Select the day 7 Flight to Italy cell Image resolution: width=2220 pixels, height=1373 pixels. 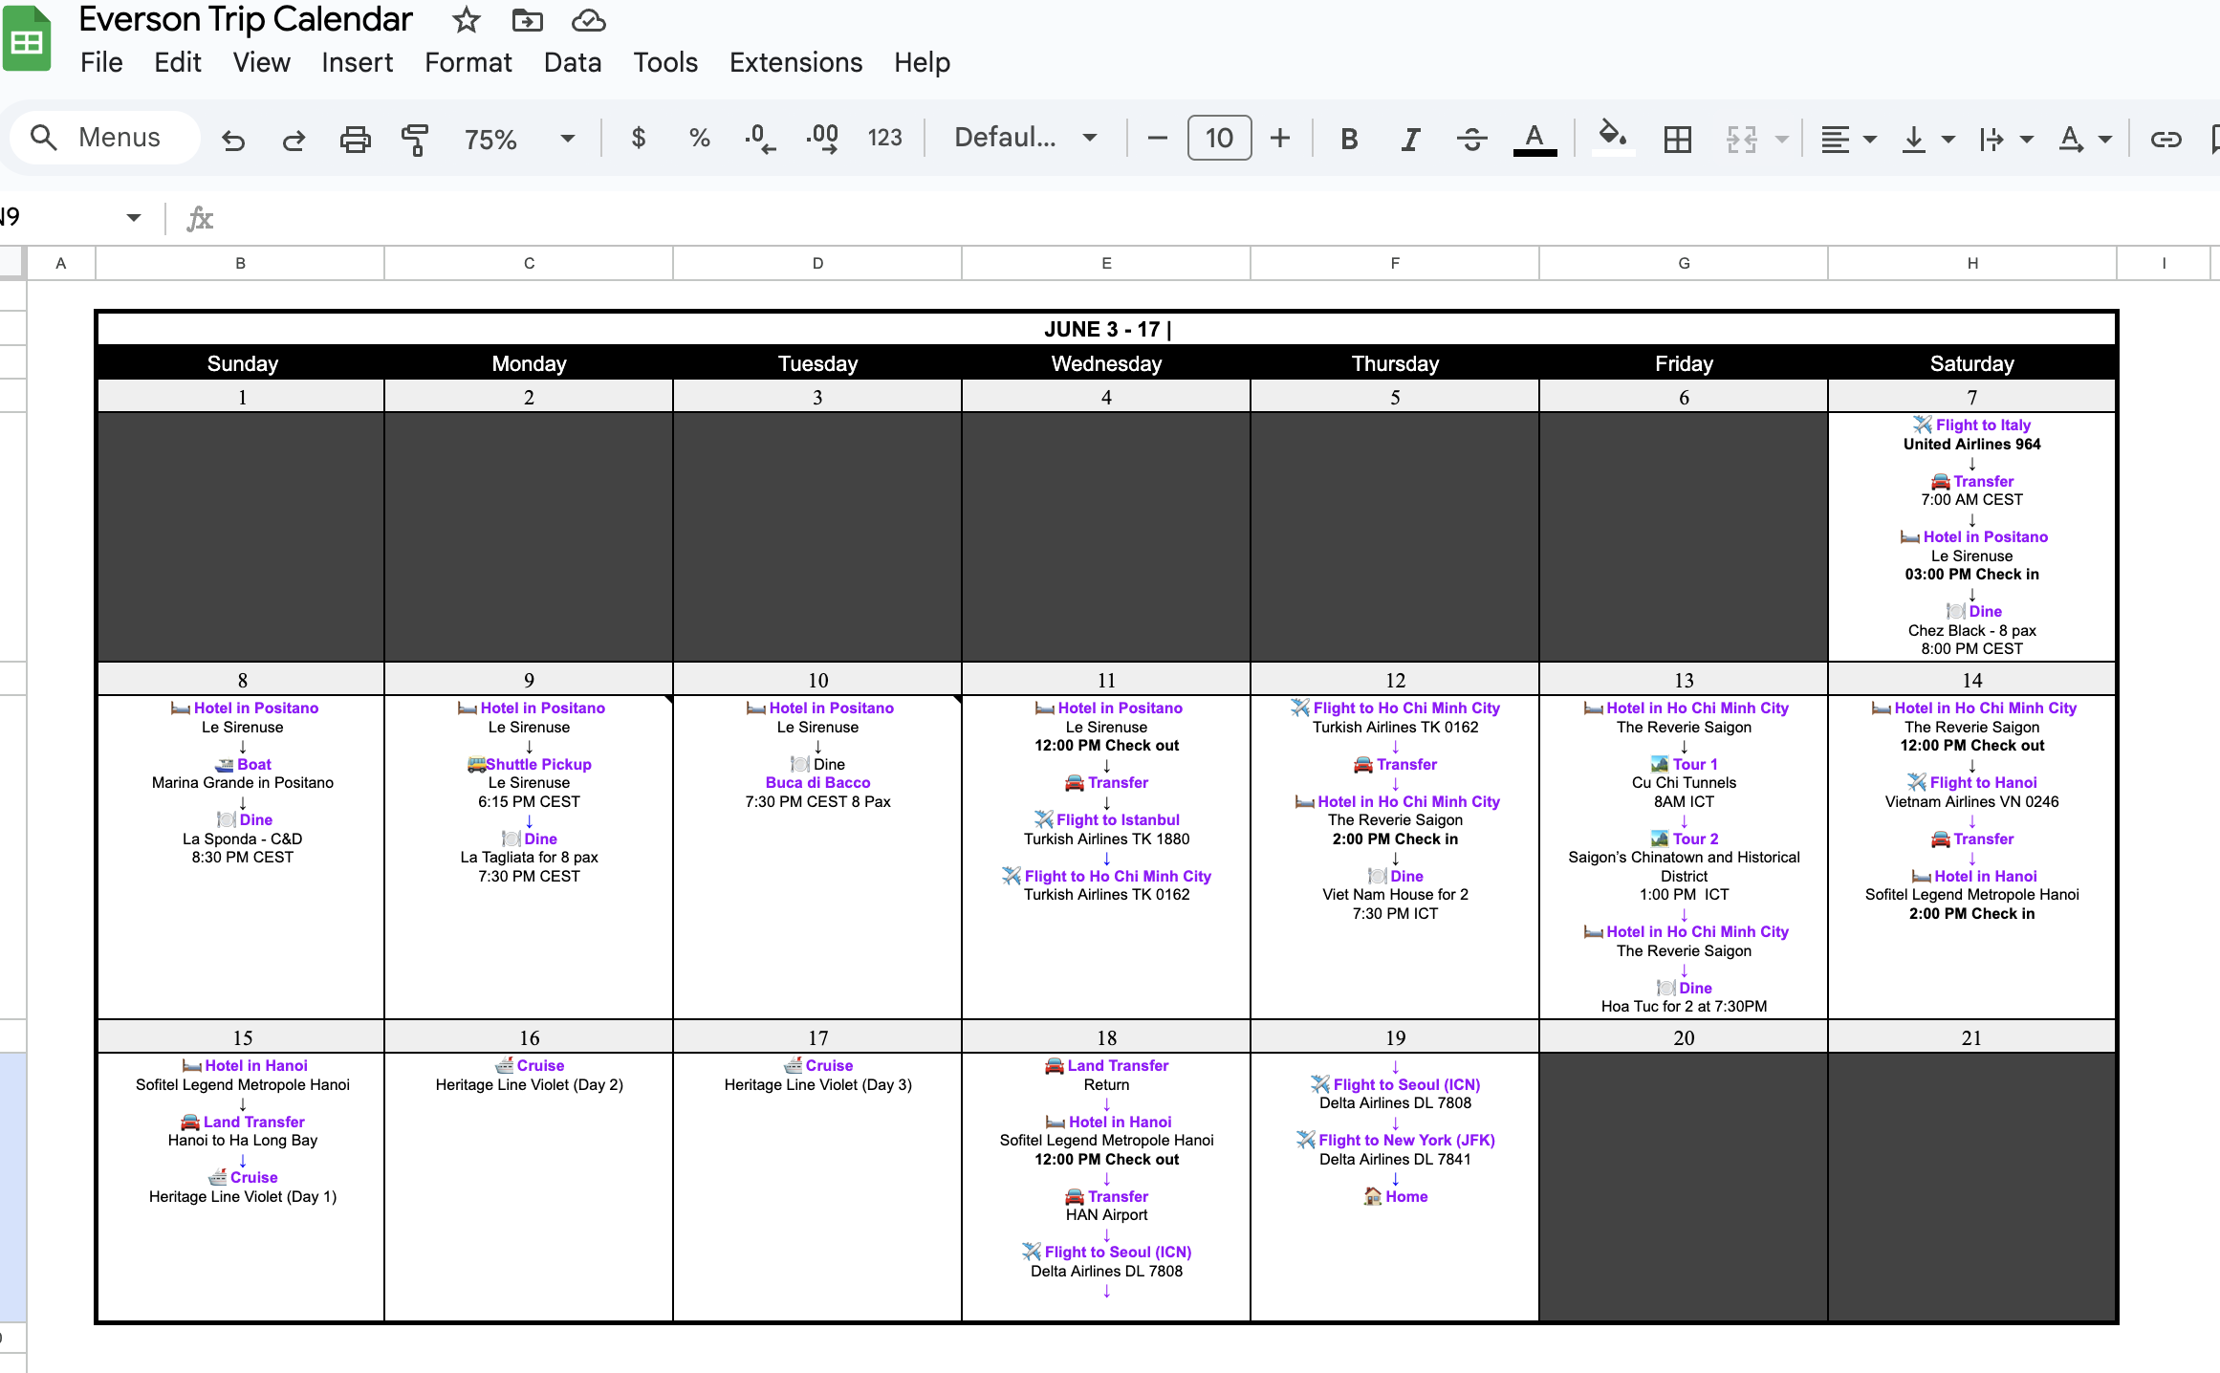[1971, 536]
